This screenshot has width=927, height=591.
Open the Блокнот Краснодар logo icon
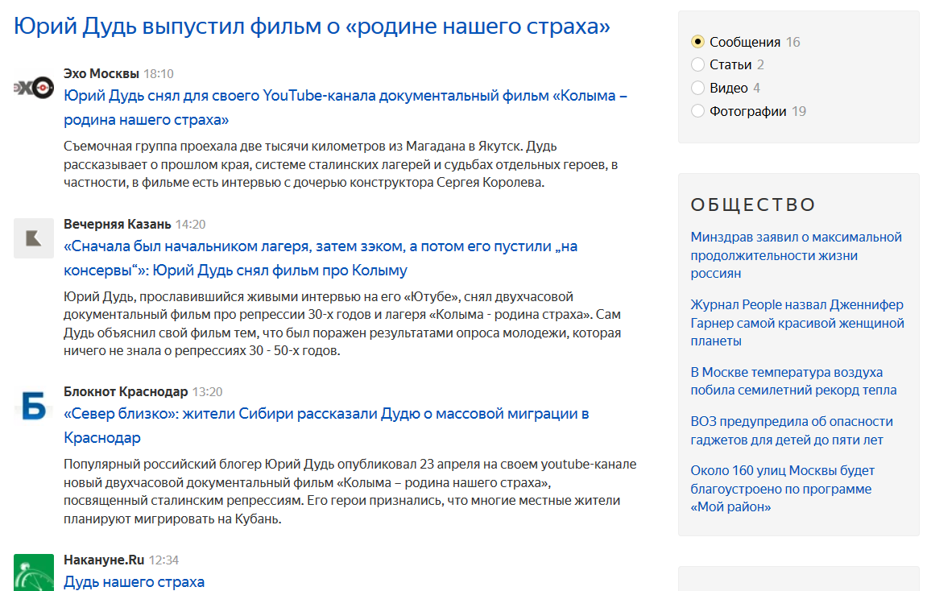34,406
